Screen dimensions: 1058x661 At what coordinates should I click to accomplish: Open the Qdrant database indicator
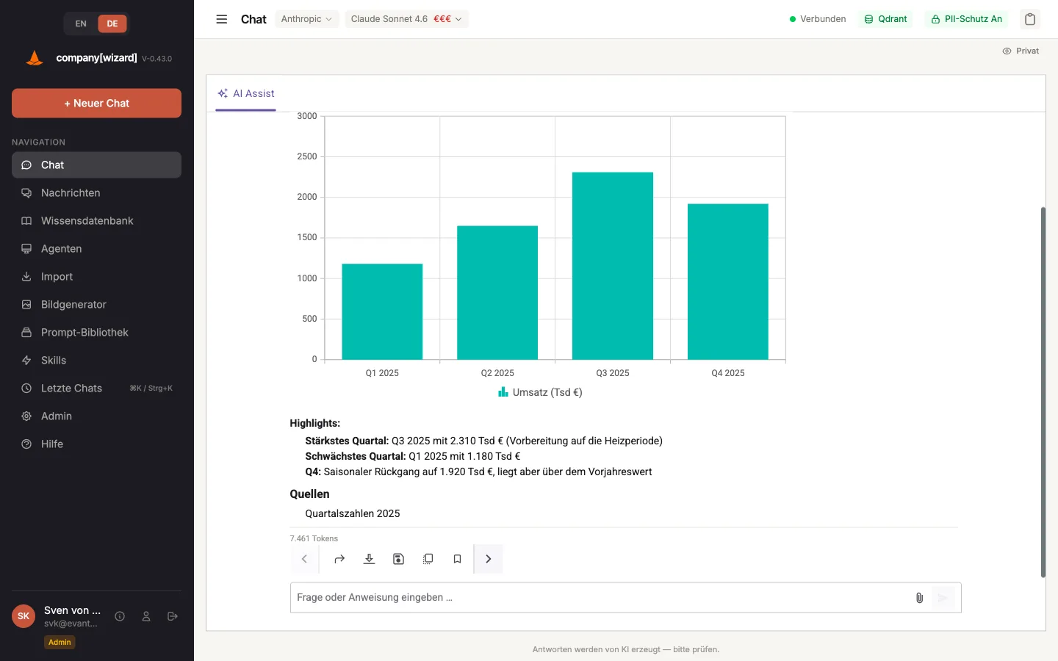pyautogui.click(x=885, y=19)
